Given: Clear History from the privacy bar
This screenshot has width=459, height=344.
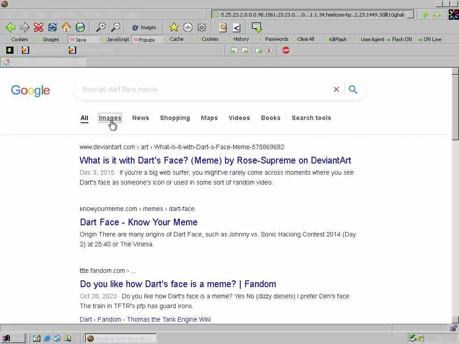Looking at the screenshot, I should coord(239,39).
